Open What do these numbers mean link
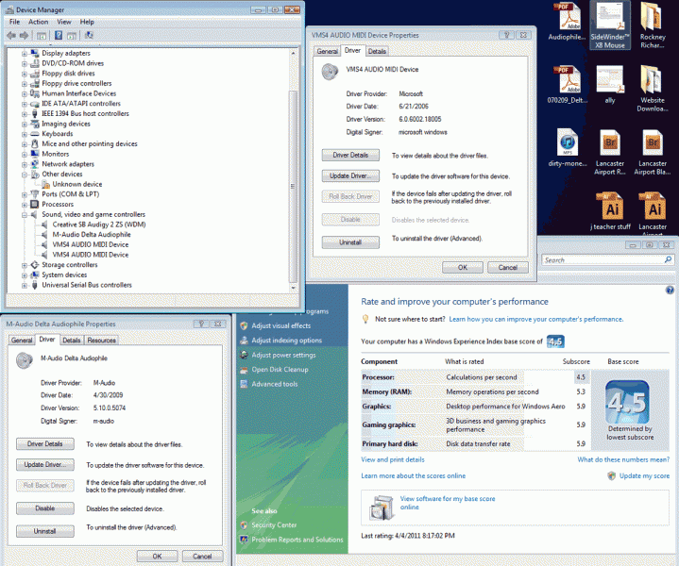This screenshot has height=566, width=679. tap(623, 459)
